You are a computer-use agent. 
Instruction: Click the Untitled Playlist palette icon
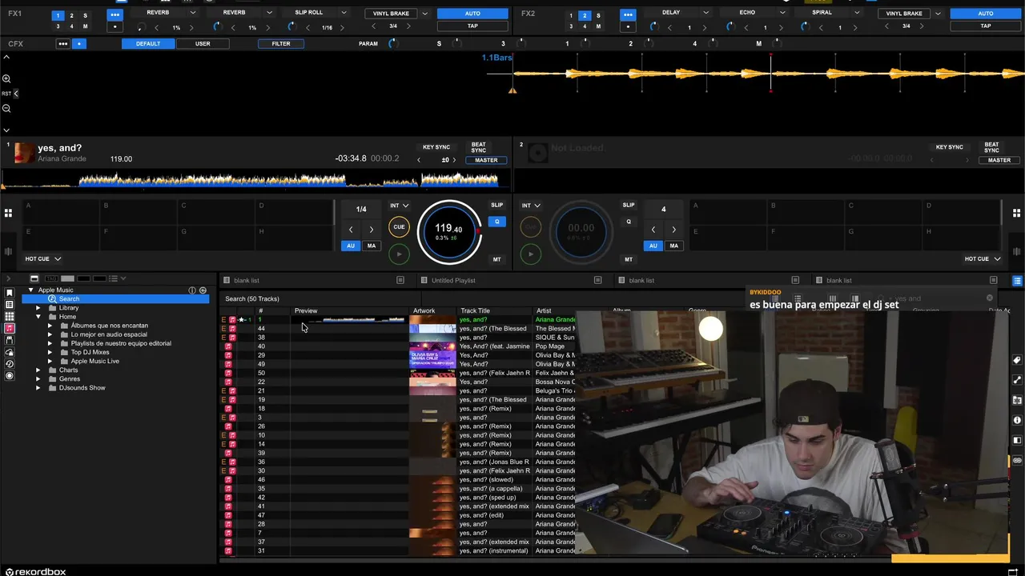424,280
